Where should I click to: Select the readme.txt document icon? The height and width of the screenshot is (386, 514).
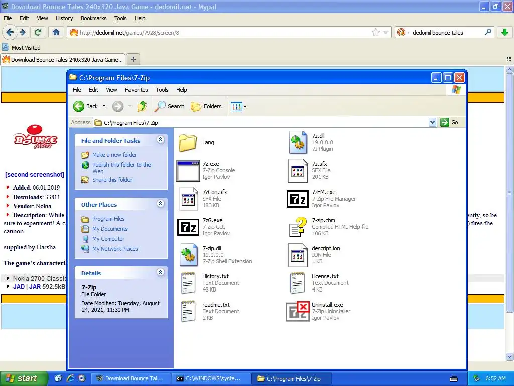(188, 312)
